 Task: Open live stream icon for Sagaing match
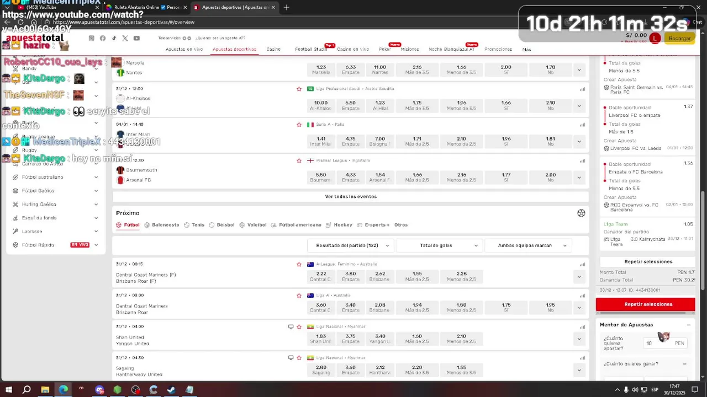pyautogui.click(x=291, y=358)
